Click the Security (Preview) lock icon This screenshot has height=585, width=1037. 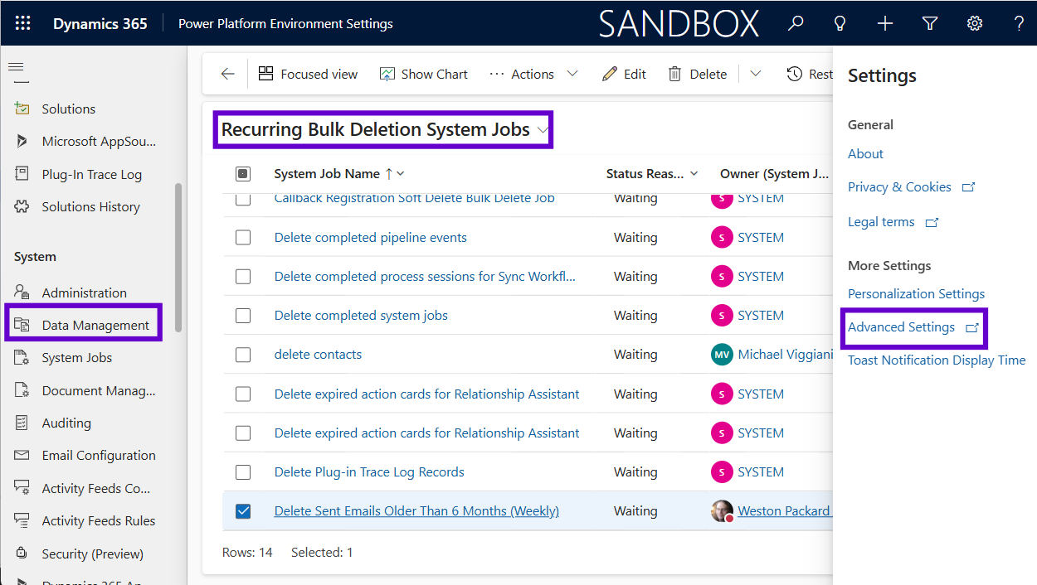click(x=23, y=554)
